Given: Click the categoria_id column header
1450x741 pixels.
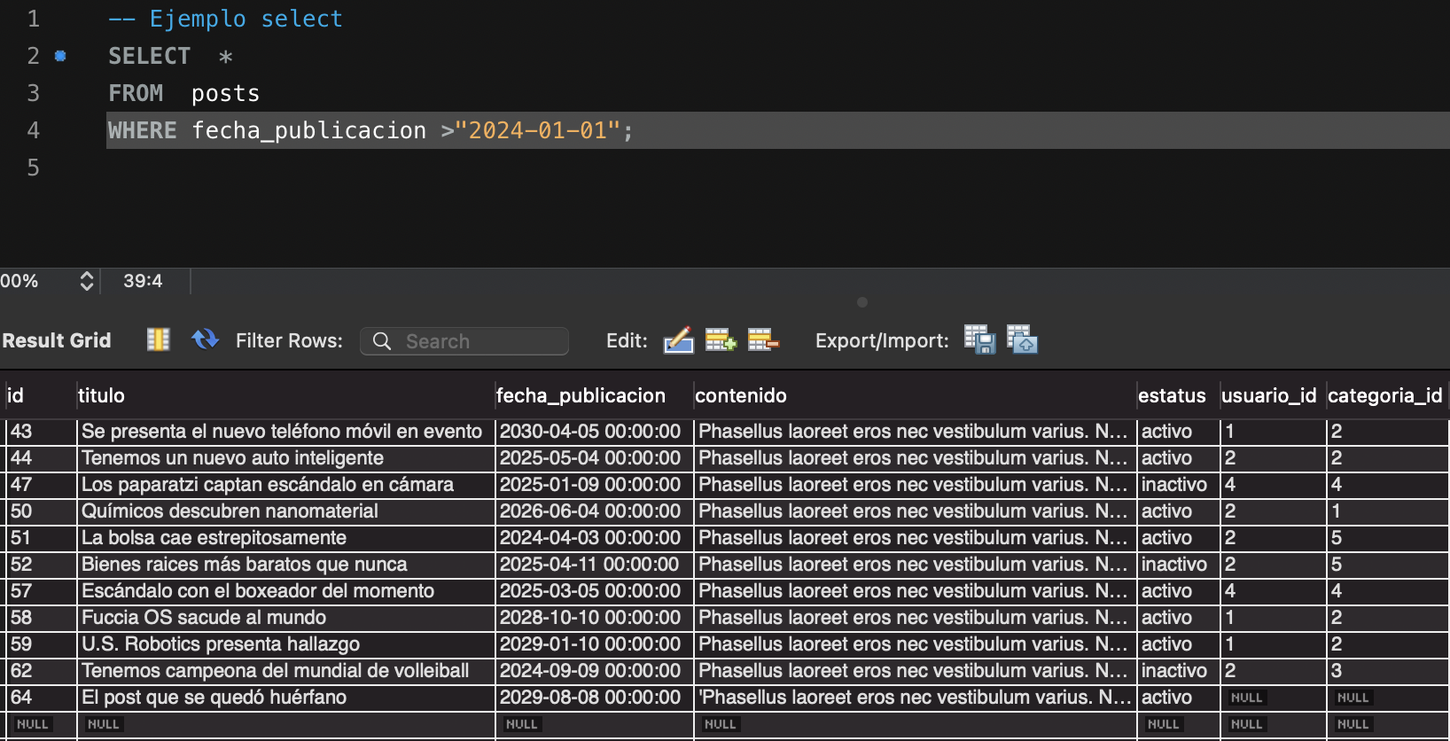Looking at the screenshot, I should click(x=1385, y=395).
